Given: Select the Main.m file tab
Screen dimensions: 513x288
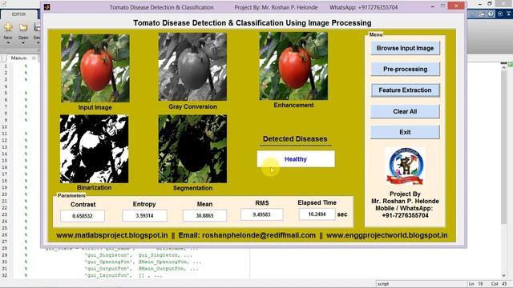Looking at the screenshot, I should click(x=18, y=58).
